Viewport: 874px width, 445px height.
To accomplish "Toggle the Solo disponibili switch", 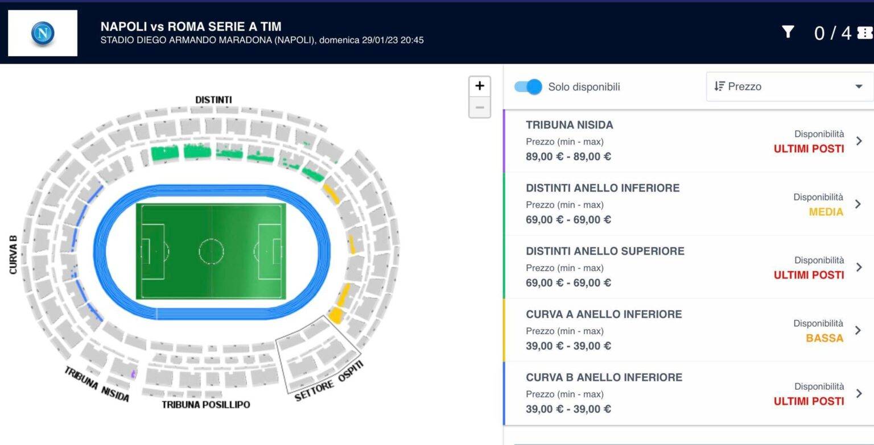I will click(528, 87).
